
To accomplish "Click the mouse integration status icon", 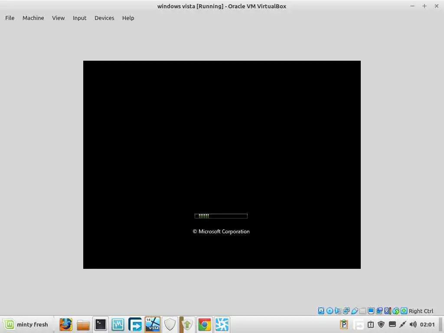I will [x=395, y=310].
